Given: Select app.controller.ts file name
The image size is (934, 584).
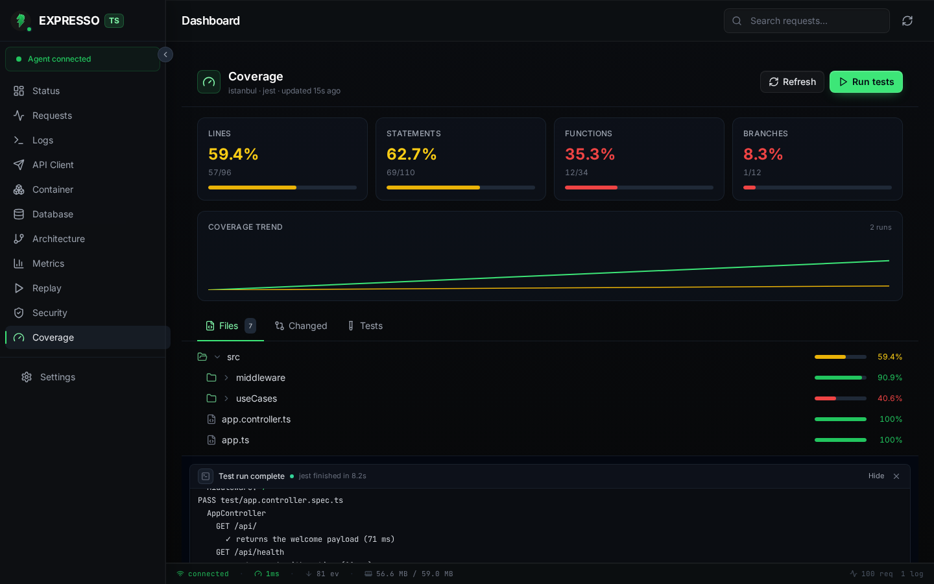Looking at the screenshot, I should click(256, 419).
